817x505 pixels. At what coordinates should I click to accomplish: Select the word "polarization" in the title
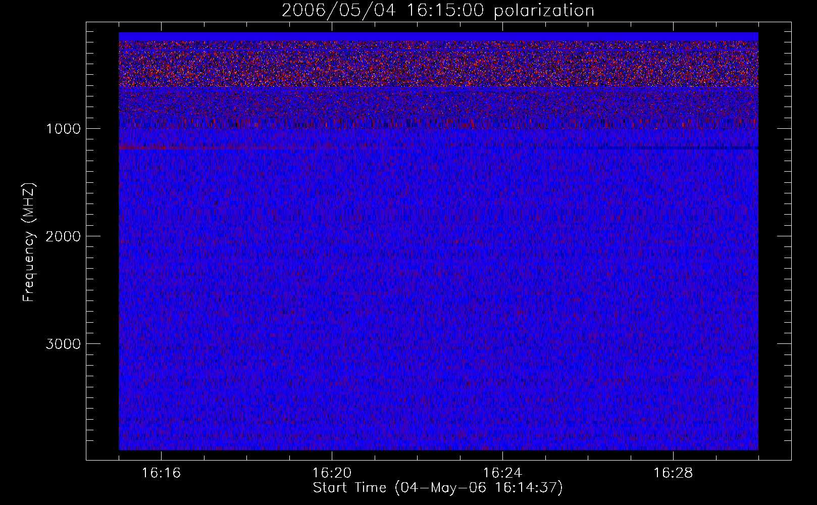[544, 11]
